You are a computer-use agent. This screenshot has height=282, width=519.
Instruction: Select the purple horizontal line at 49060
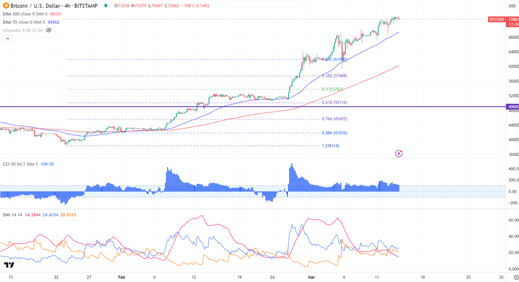tap(253, 107)
